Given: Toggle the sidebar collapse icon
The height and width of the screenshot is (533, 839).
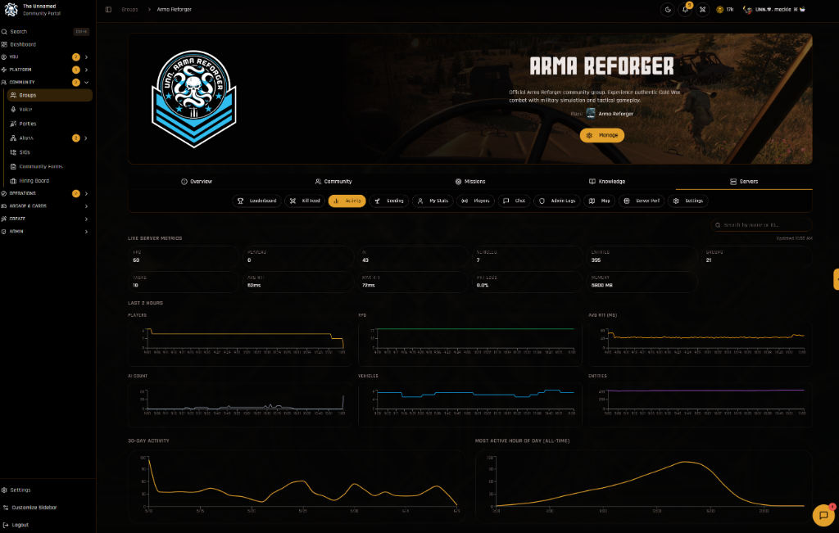Looking at the screenshot, I should (x=108, y=10).
